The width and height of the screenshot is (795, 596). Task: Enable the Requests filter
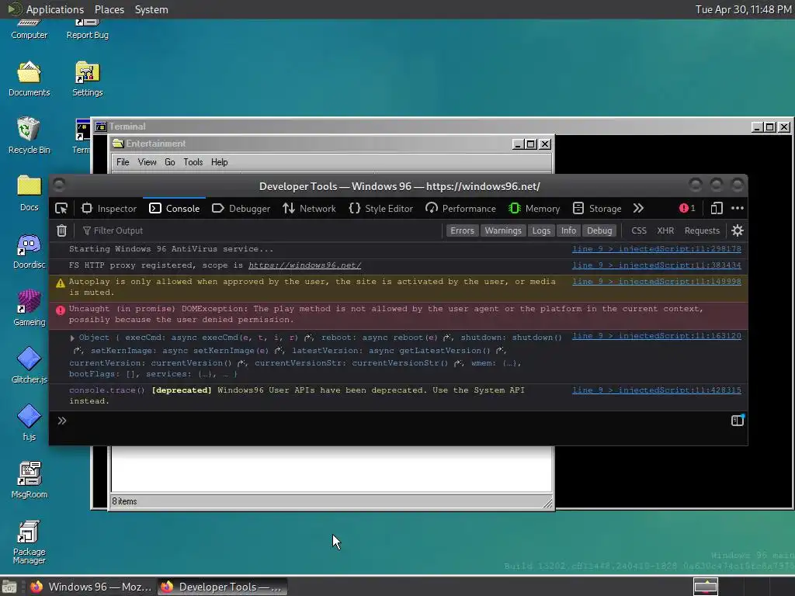click(702, 230)
